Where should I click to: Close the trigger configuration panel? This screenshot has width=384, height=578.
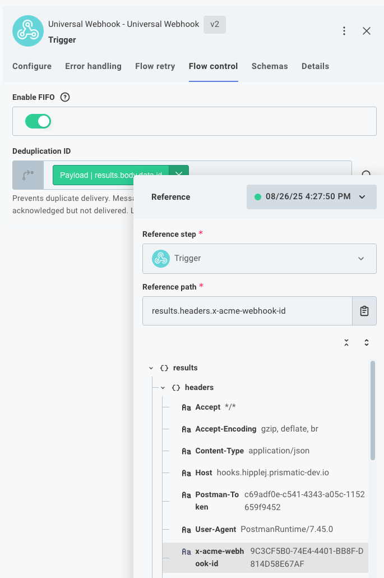367,31
